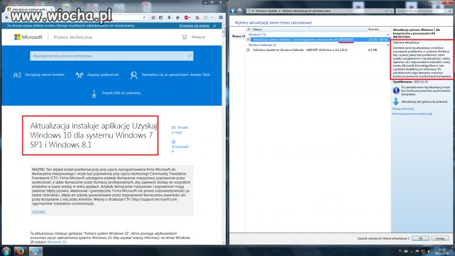Collapse the Windows 7 (1) group

coord(388,35)
